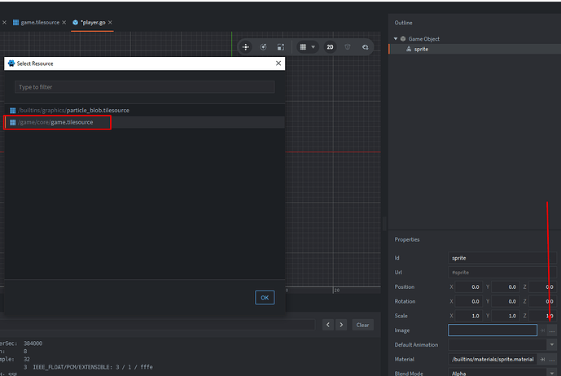This screenshot has width=561, height=376.
Task: Switch to the player.go tab
Action: point(93,22)
